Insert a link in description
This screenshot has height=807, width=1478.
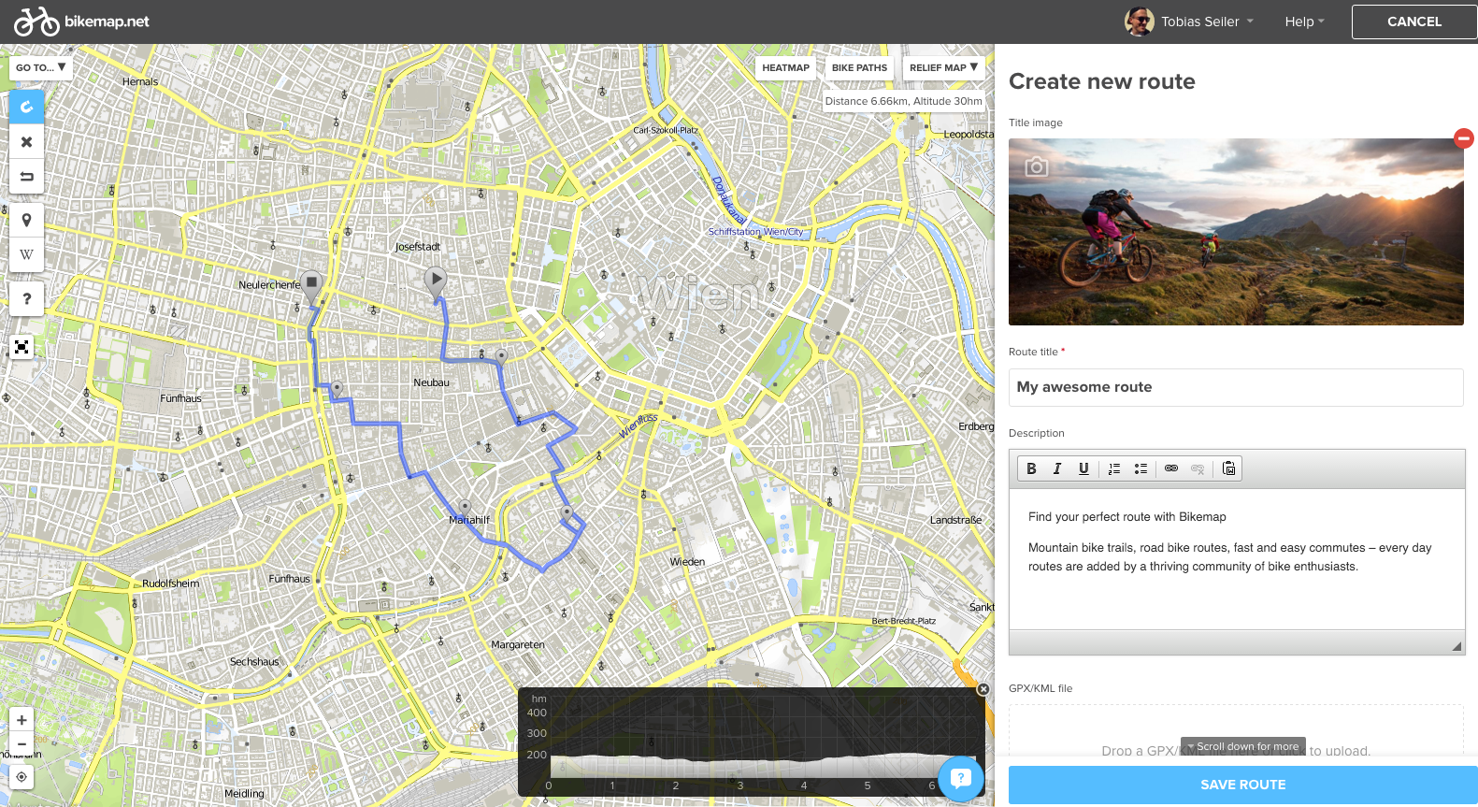[1171, 468]
